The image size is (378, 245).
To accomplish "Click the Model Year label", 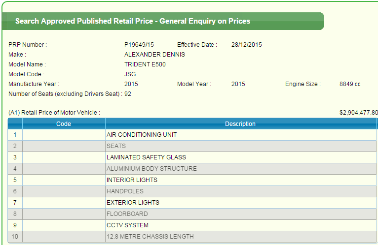I will tap(194, 84).
